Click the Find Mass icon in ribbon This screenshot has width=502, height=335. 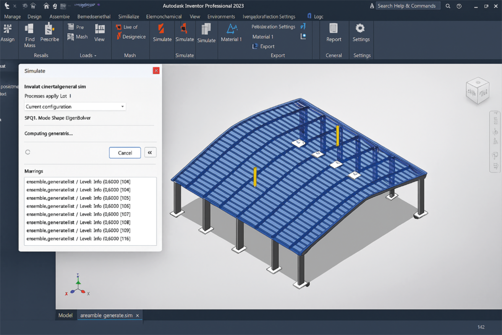coord(29,29)
